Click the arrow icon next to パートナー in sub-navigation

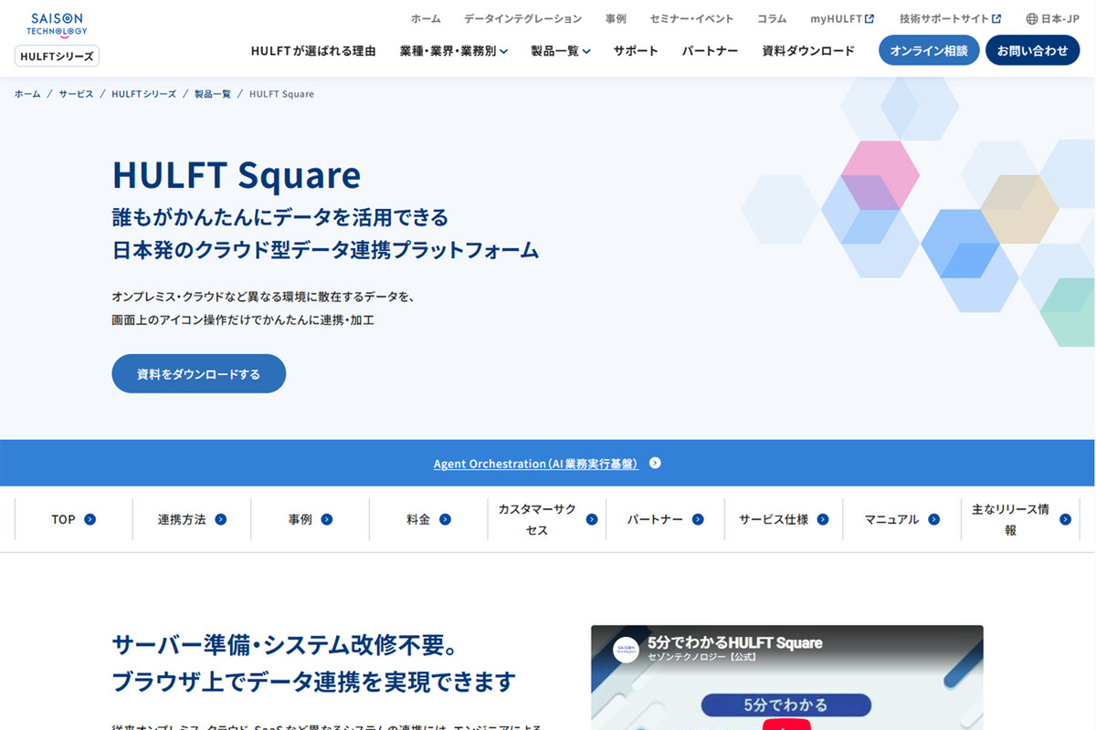tap(698, 519)
